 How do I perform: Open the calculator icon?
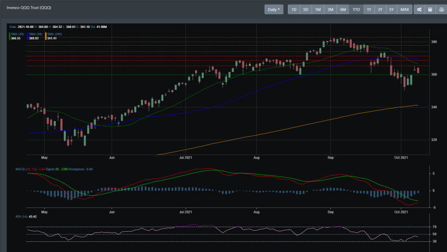430,10
